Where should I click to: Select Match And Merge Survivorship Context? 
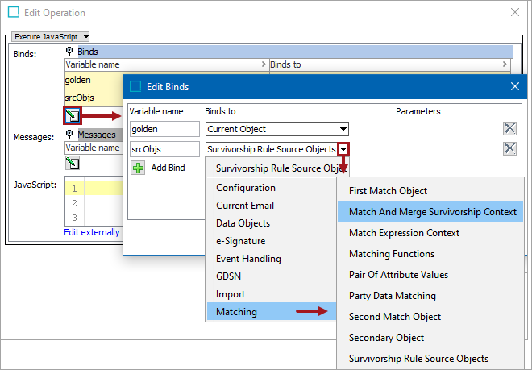coord(432,212)
